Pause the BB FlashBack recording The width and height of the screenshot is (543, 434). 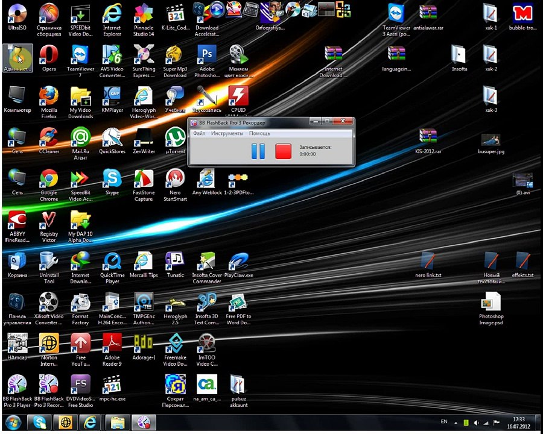pyautogui.click(x=258, y=151)
